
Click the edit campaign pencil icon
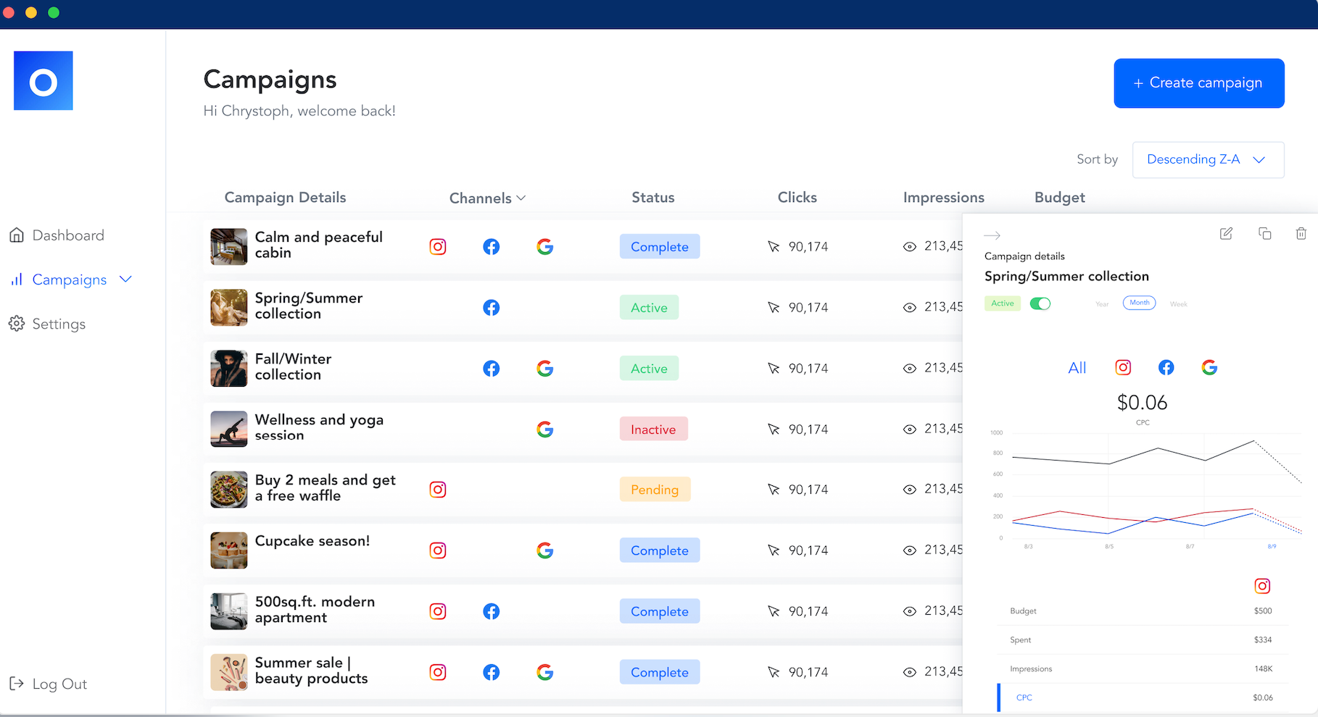coord(1226,233)
